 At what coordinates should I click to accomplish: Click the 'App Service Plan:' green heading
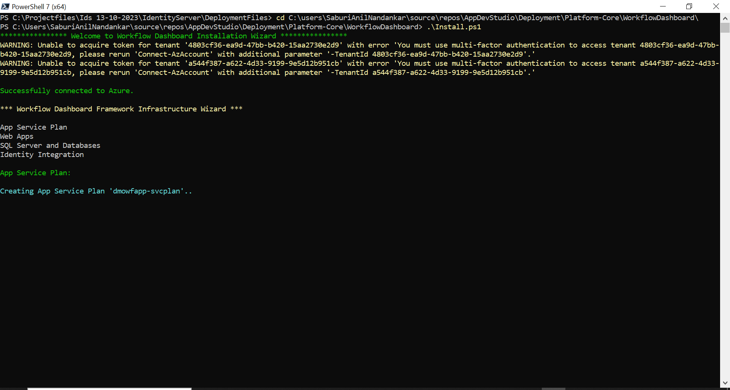click(35, 173)
